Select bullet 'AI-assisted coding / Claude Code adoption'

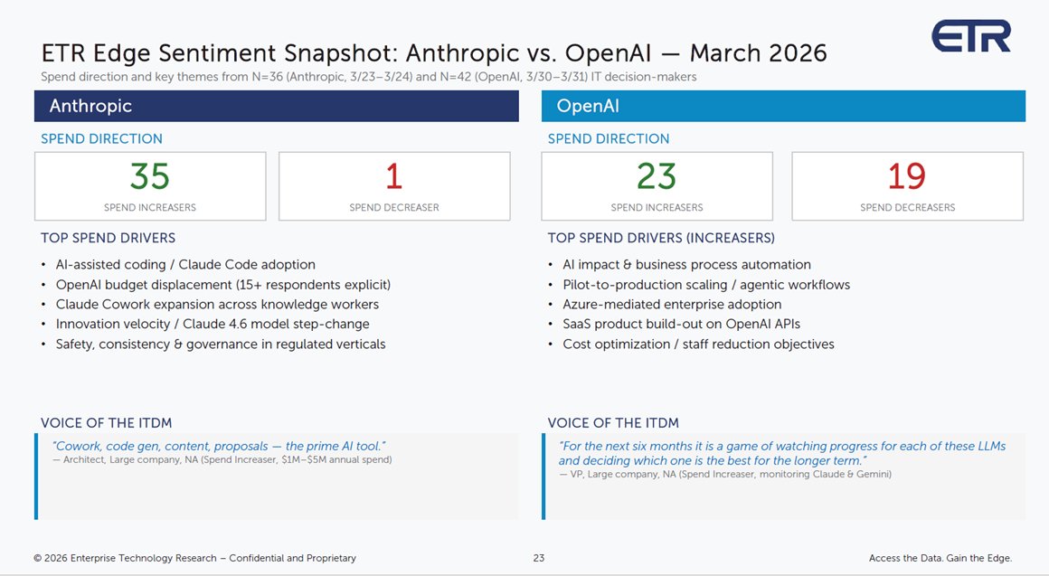click(185, 265)
